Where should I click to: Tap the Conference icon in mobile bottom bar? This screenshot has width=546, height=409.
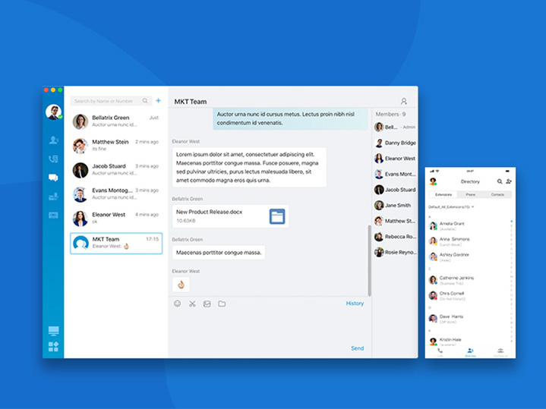click(x=500, y=352)
